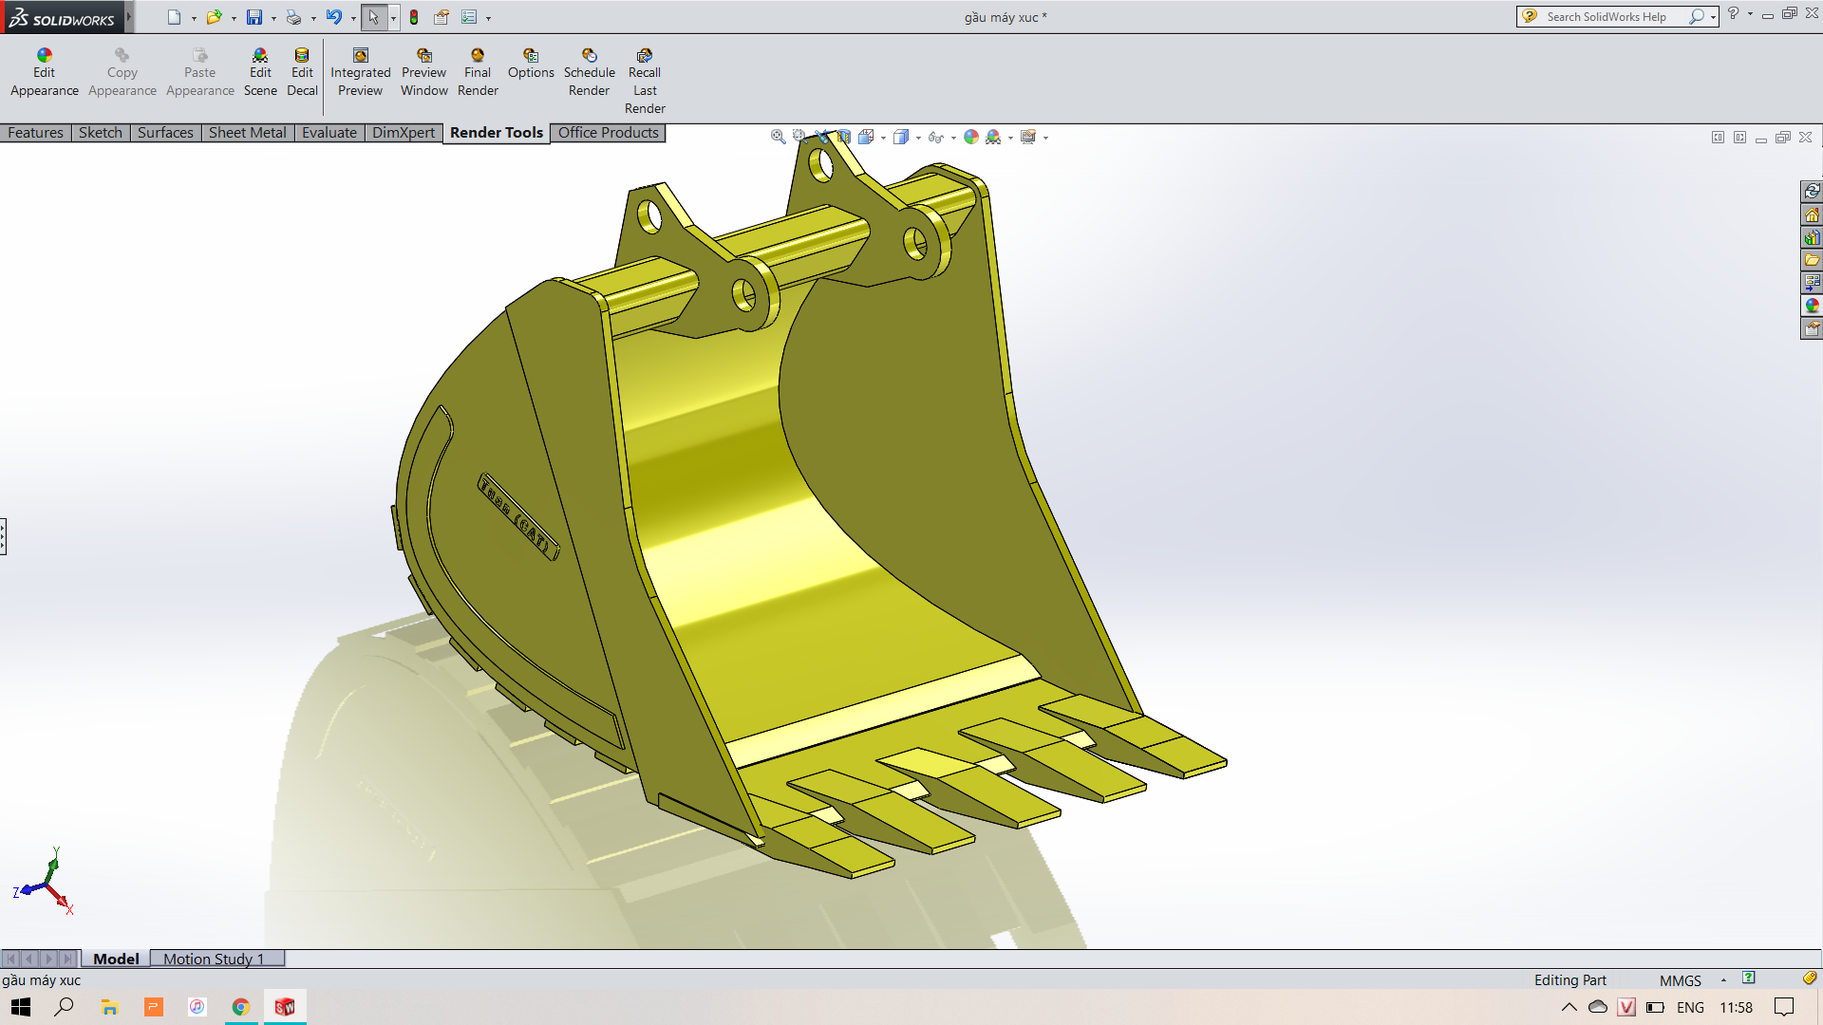Open File Explorer task pane tab

point(1812,260)
